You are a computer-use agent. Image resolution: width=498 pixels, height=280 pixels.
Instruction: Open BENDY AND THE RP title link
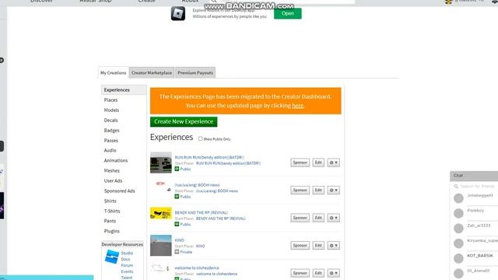click(x=201, y=212)
